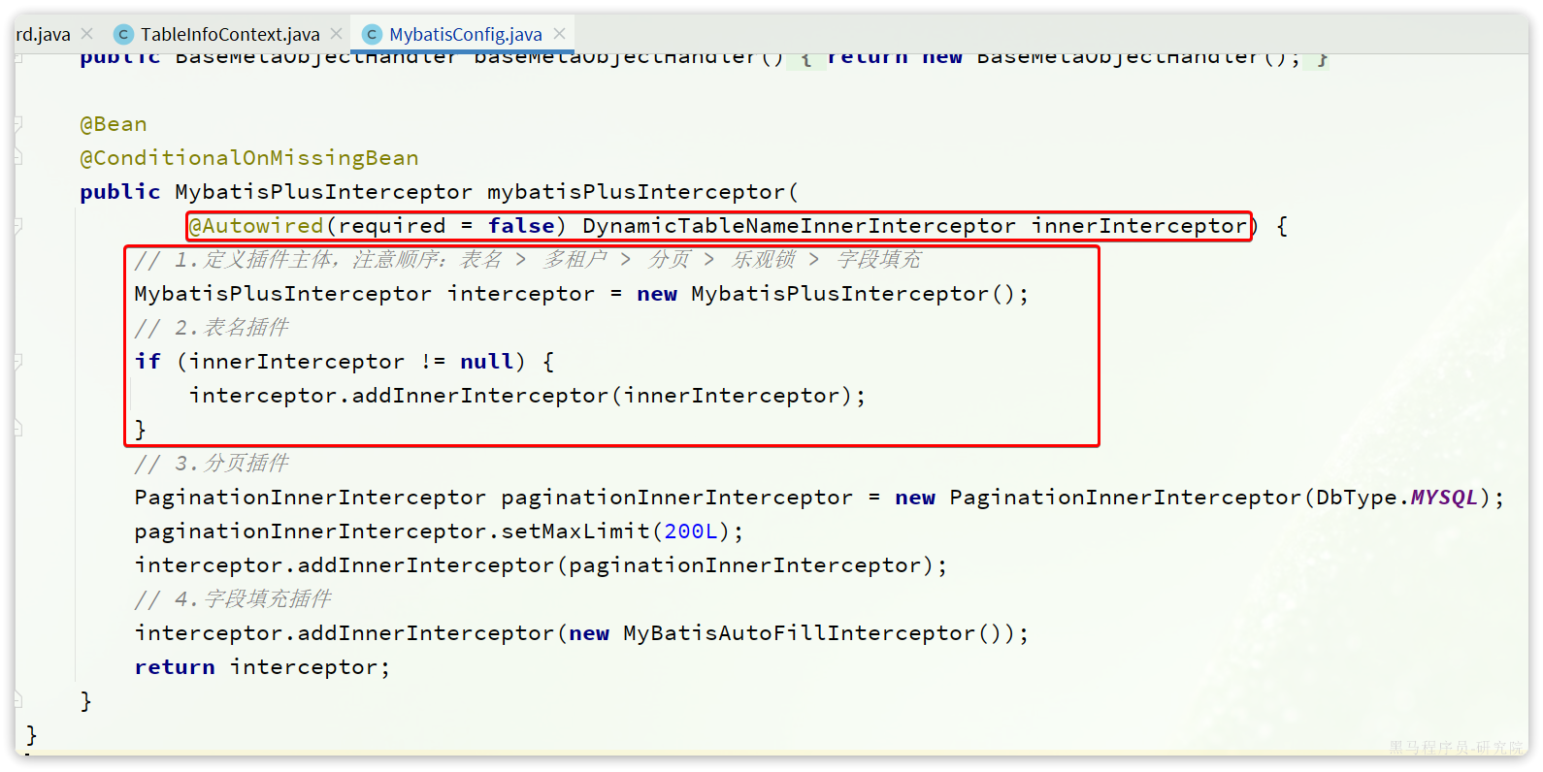Click the @Bean annotation
Screen dimensions: 1543x772
click(114, 124)
